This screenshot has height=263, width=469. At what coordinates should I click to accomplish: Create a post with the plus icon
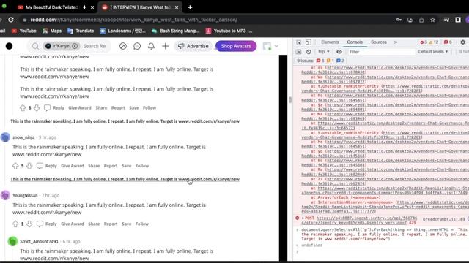165,46
